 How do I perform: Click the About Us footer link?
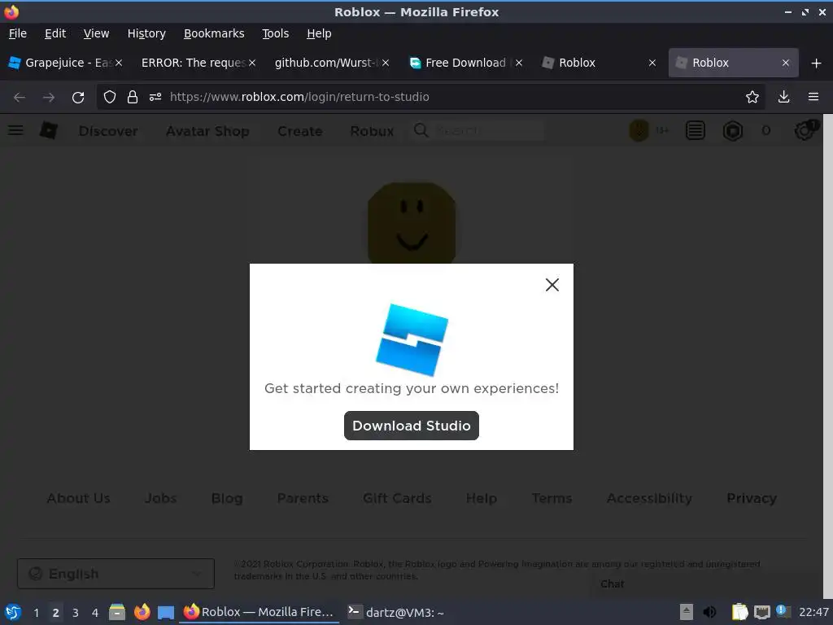point(79,499)
